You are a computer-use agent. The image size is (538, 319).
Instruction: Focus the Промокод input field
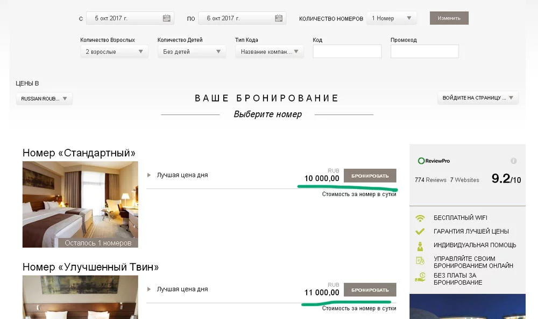tap(424, 52)
